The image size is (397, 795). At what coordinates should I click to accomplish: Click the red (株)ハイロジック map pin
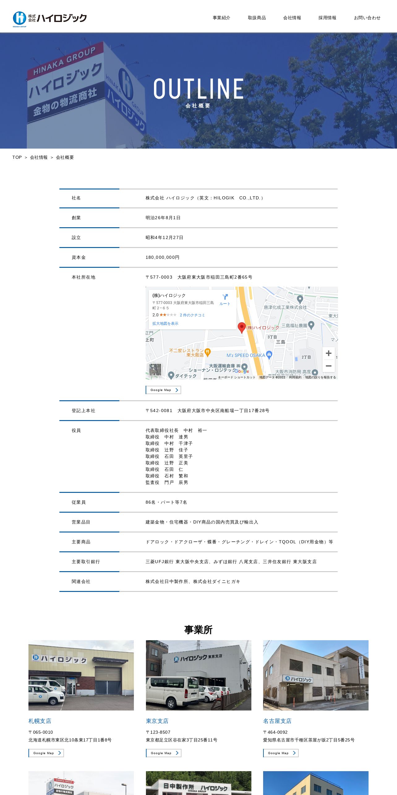(241, 327)
